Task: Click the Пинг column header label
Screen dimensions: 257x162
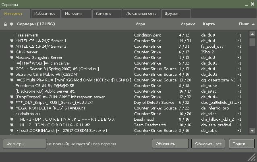Action: coord(244,24)
